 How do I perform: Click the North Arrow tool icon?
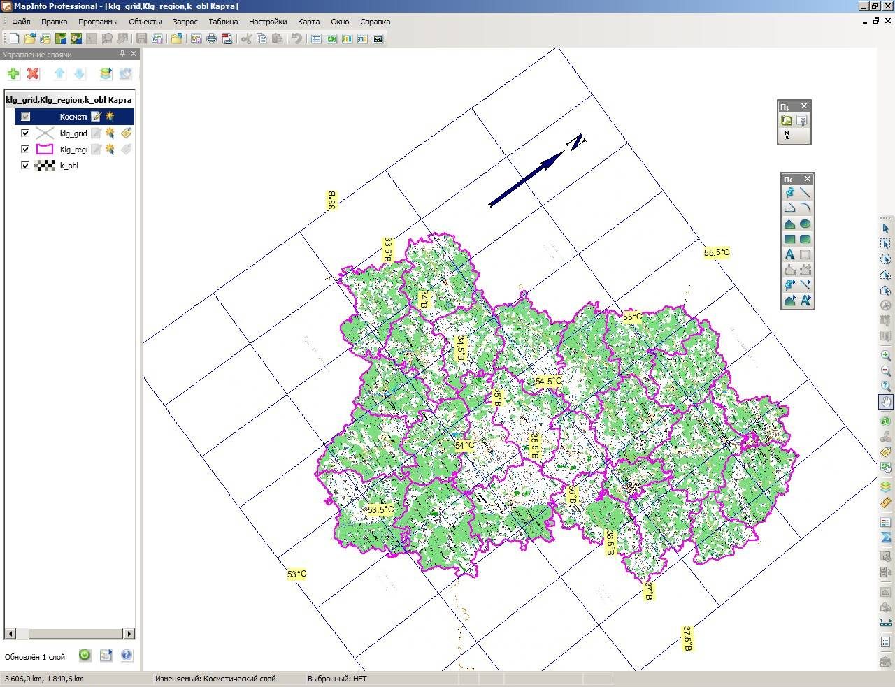(787, 136)
